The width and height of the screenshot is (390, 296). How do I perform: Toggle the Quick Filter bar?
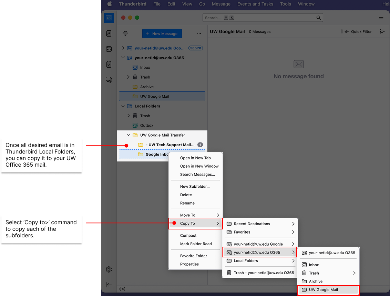click(x=357, y=31)
